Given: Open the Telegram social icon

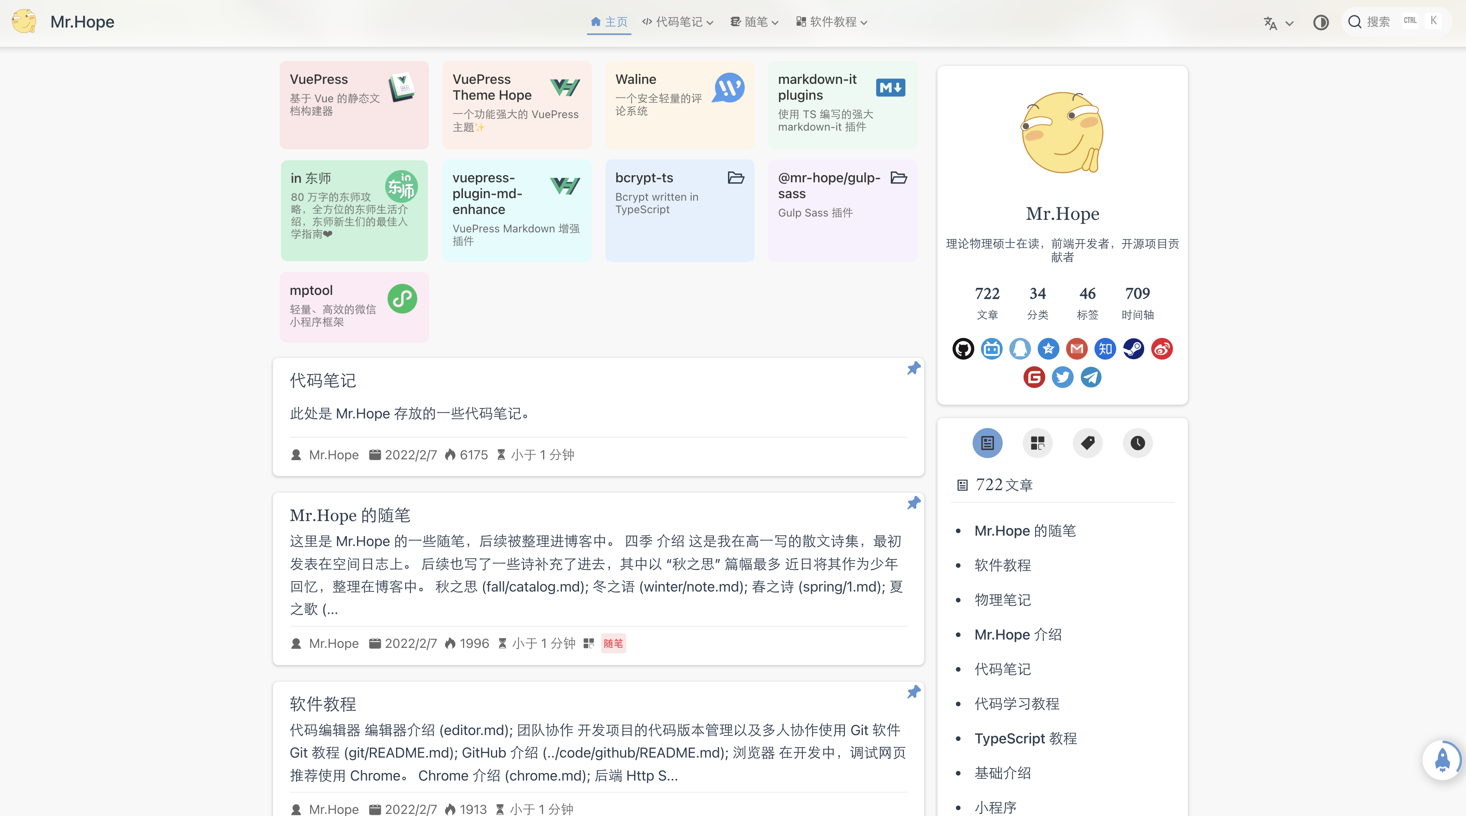Looking at the screenshot, I should click(x=1091, y=377).
